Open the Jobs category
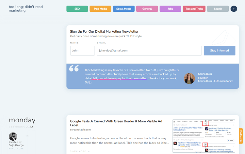This screenshot has width=245, height=154. coord(170,9)
